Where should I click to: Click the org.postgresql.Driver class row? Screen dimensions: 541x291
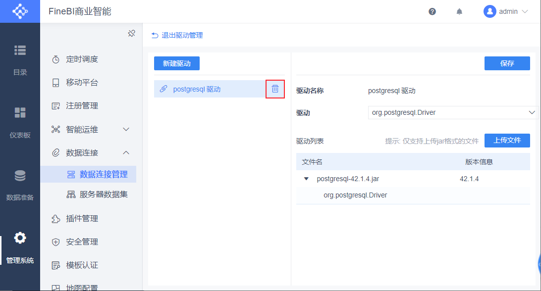pyautogui.click(x=413, y=195)
